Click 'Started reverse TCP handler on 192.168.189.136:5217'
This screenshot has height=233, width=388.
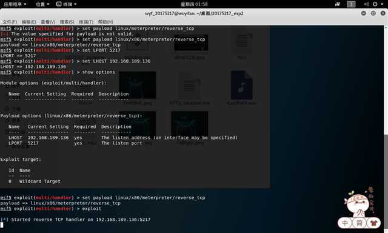tap(81, 220)
